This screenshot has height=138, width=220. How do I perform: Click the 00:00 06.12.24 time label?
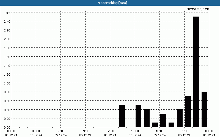click(x=209, y=133)
